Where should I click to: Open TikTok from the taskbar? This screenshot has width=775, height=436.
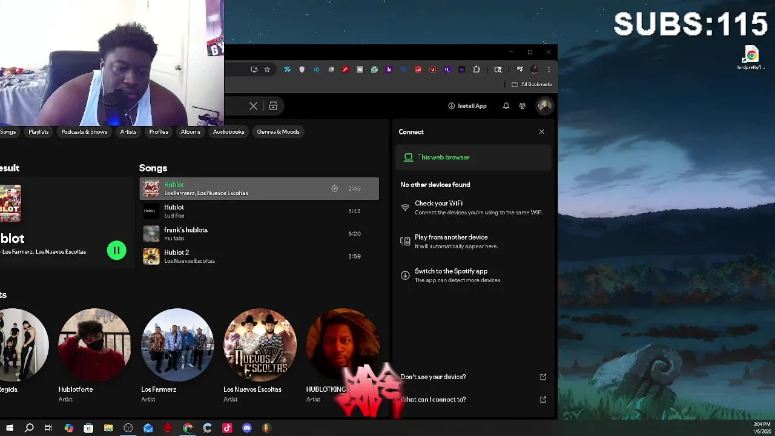[x=227, y=428]
